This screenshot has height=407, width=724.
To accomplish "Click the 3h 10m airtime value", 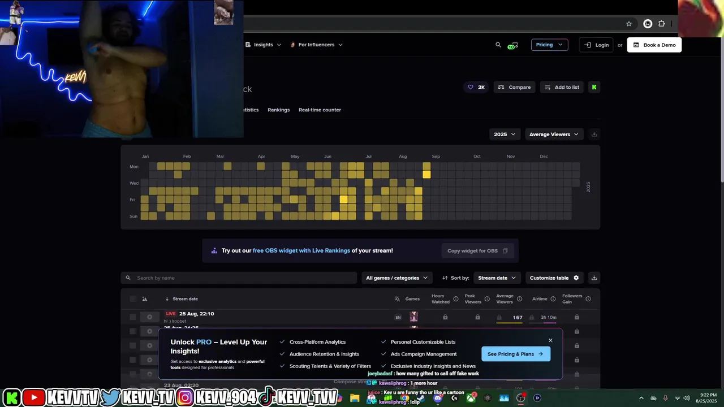I will [548, 318].
